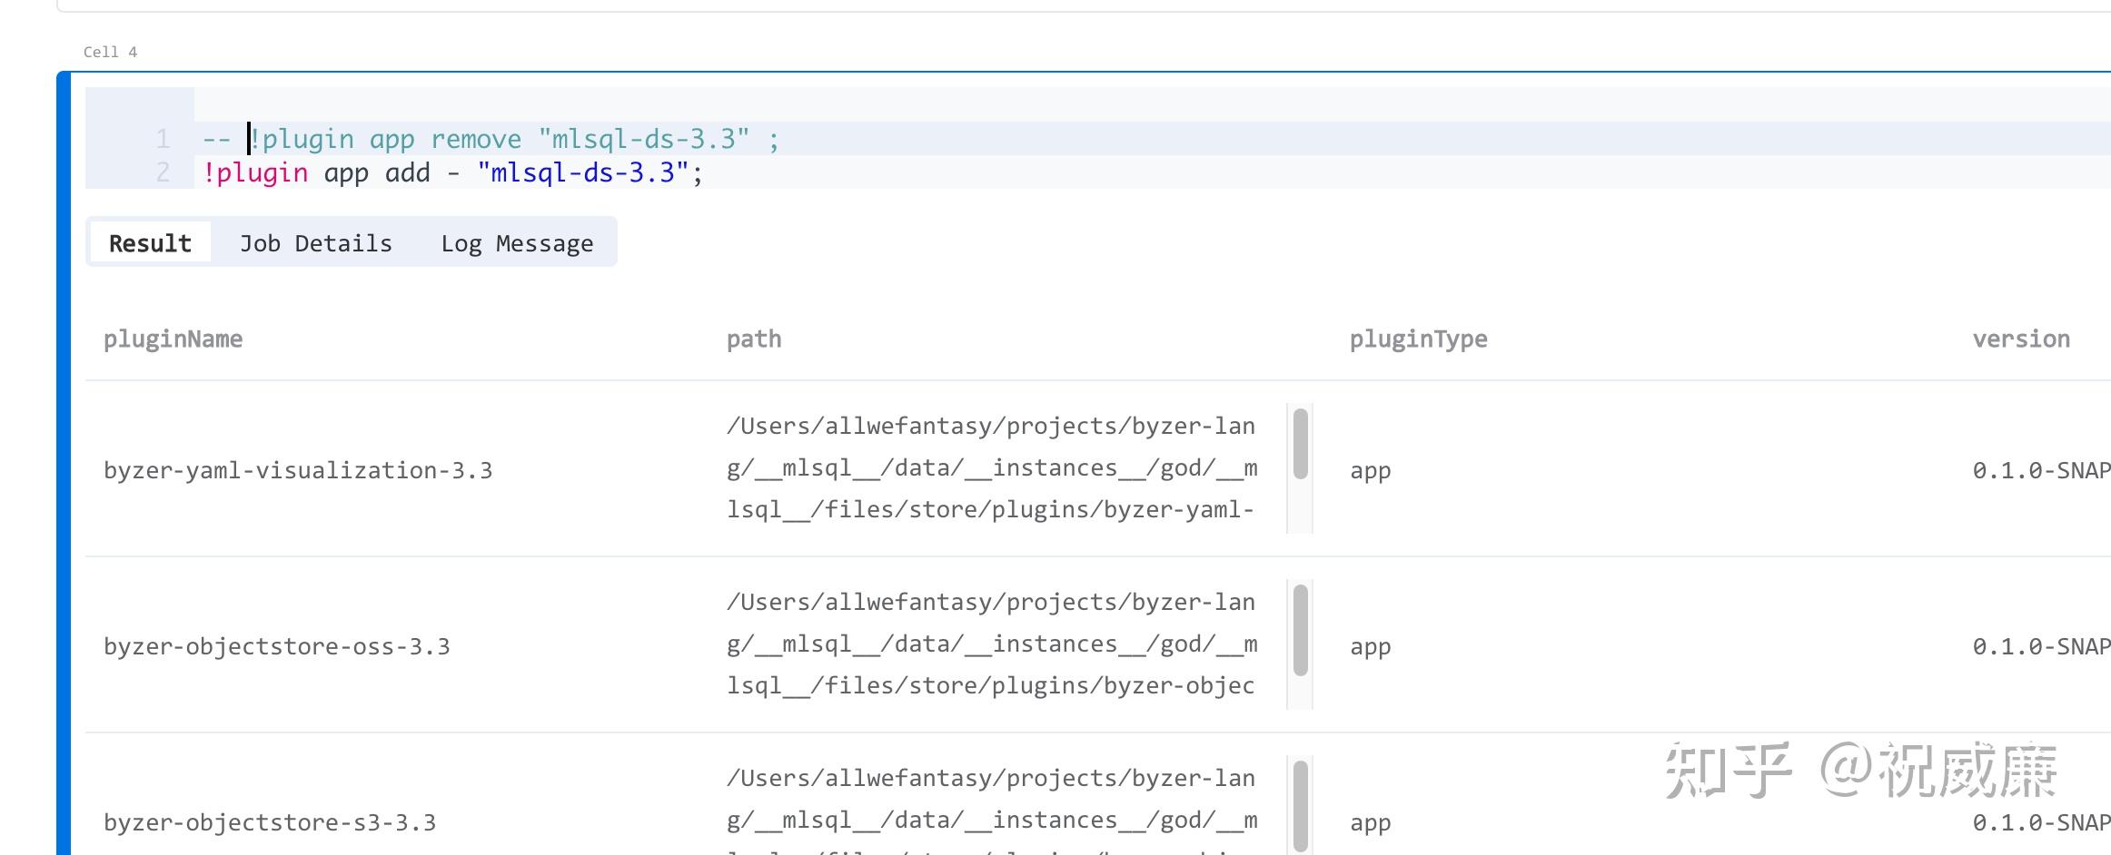The height and width of the screenshot is (855, 2111).
Task: Click scrollbar in byzer-objectstore-s3 path cell
Action: pos(1301,806)
